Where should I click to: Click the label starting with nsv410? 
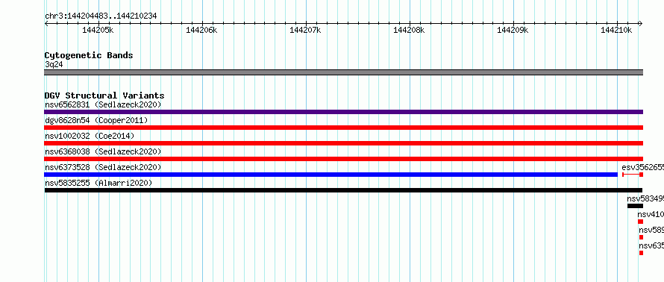[651, 214]
